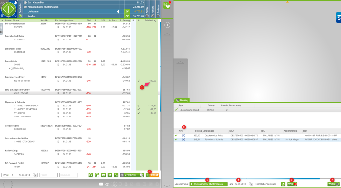This screenshot has width=341, height=188.
Task: Click the green search magnifier icon
Action: click(91, 175)
